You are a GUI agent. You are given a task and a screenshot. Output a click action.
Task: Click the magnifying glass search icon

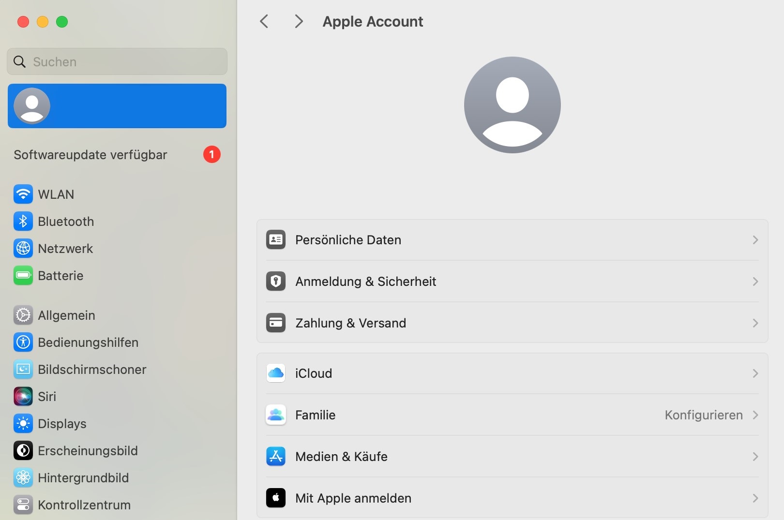click(x=19, y=62)
